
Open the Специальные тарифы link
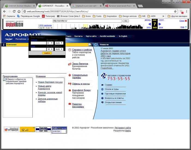(x=80, y=76)
